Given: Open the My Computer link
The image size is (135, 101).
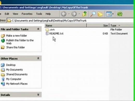Looking at the screenshot, I should click(x=14, y=79).
